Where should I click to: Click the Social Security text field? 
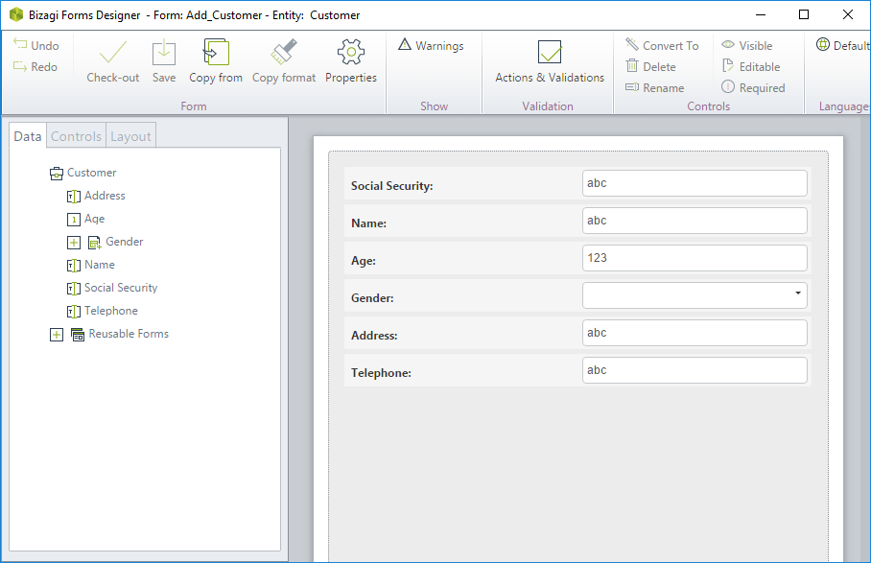pos(694,183)
